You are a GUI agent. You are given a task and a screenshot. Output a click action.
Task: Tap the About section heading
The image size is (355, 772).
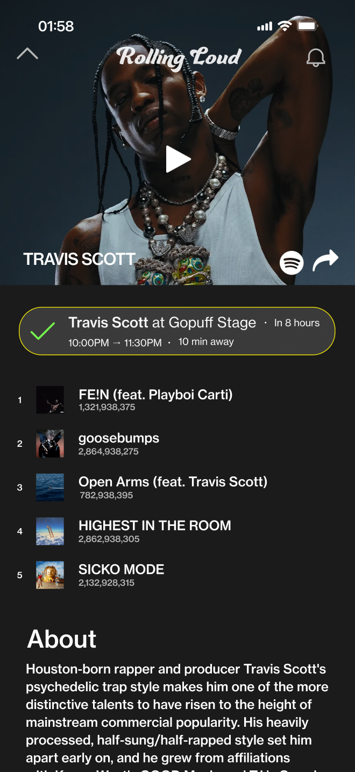pos(62,639)
